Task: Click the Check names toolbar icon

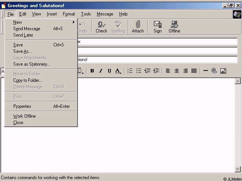Action: pos(101,27)
